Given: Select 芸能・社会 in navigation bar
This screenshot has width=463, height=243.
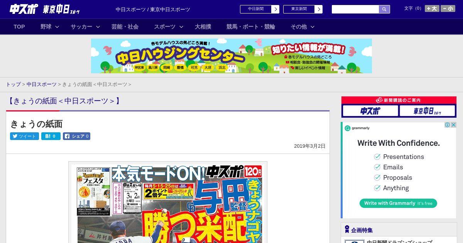Looking at the screenshot, I should (x=125, y=27).
